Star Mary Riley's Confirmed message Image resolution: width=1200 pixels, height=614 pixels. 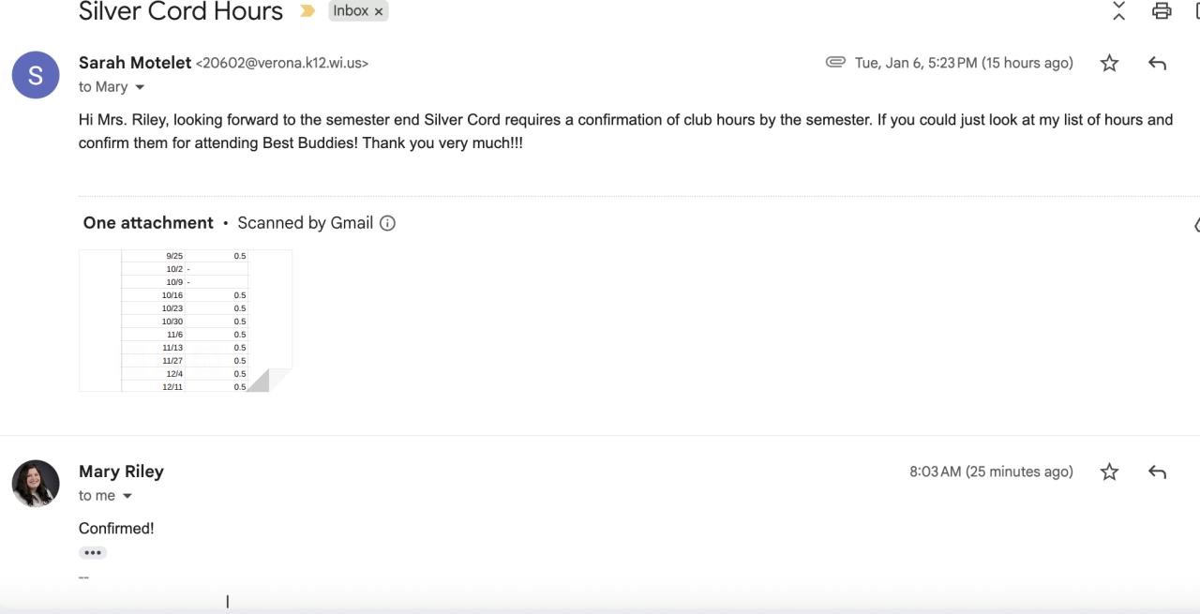1109,472
